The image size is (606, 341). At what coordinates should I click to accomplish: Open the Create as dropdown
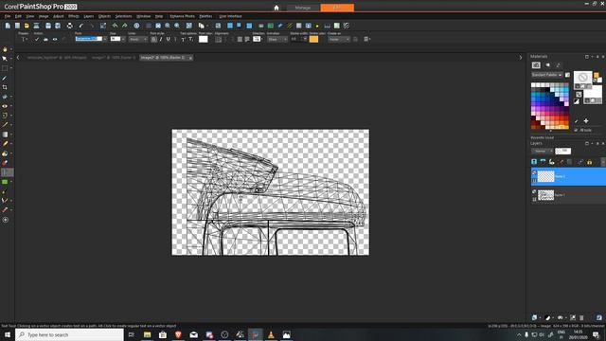point(339,39)
